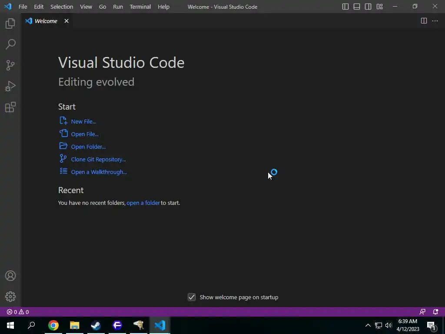Click the Open Folder... link
The height and width of the screenshot is (334, 445).
pyautogui.click(x=88, y=147)
